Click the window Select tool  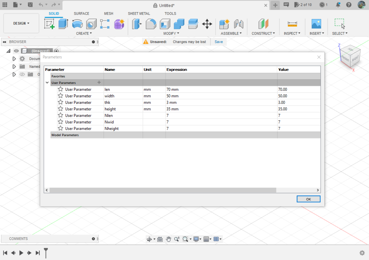click(340, 23)
